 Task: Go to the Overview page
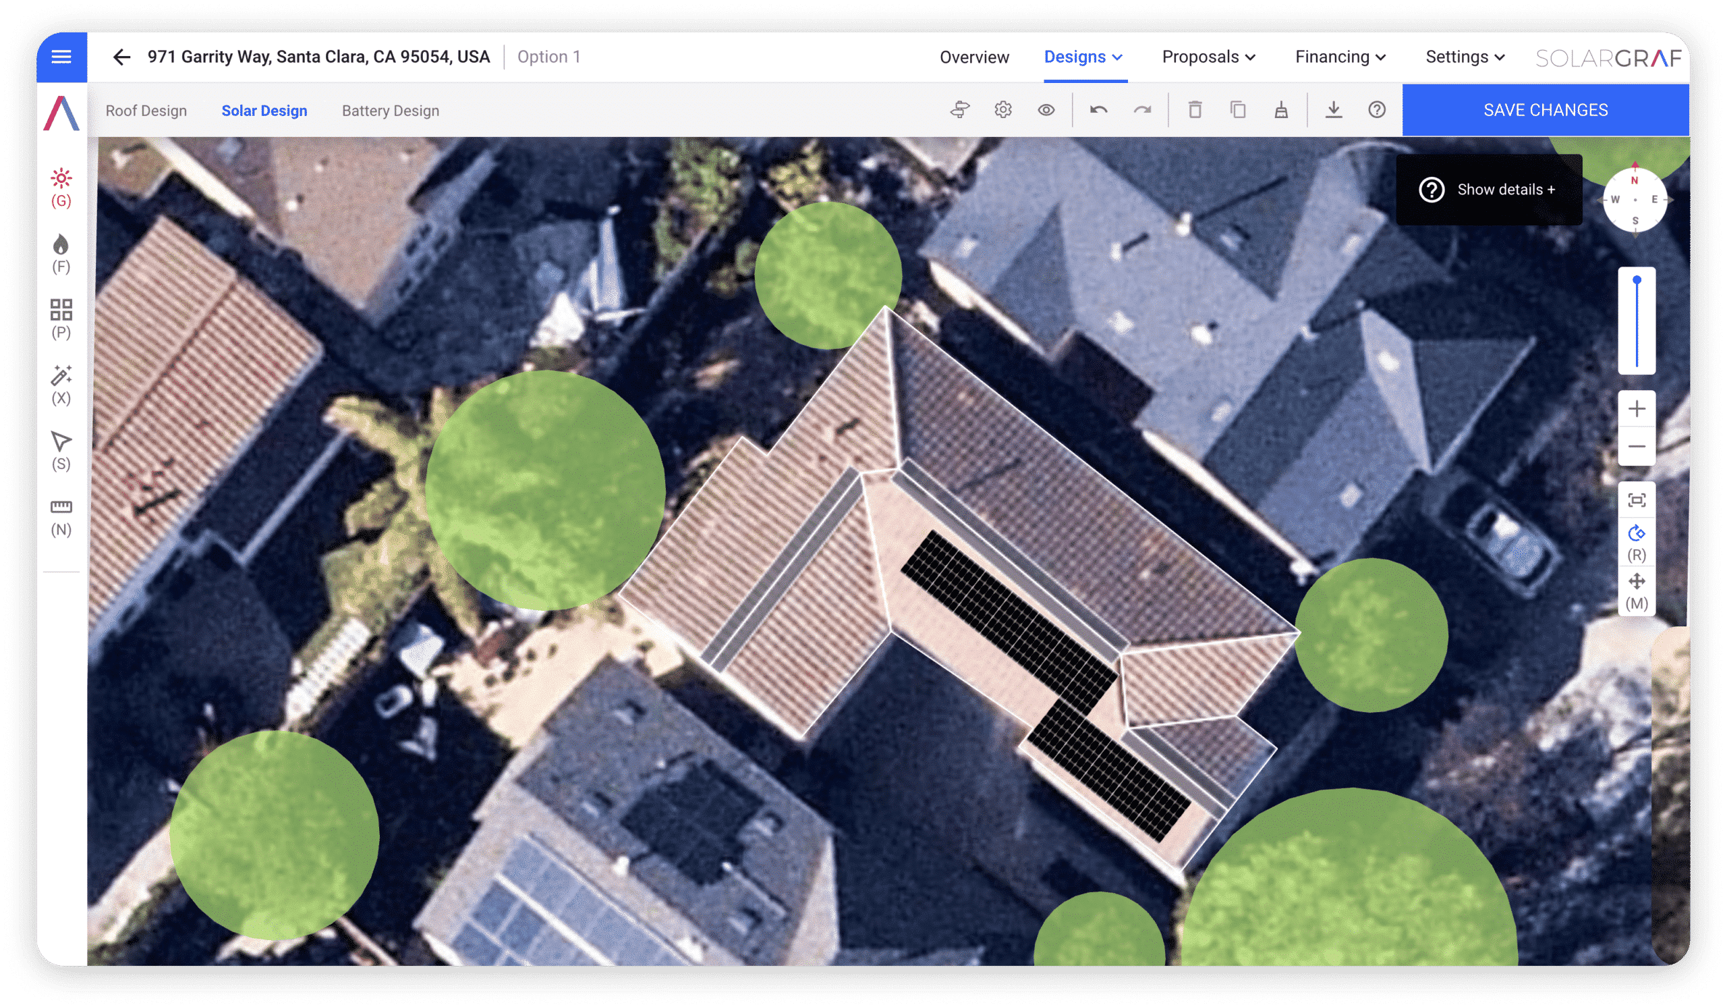coord(974,57)
